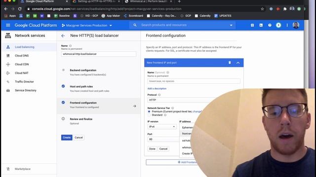Image resolution: width=316 pixels, height=177 pixels.
Task: Bookmark this page with the star icon
Action: click(x=262, y=9)
